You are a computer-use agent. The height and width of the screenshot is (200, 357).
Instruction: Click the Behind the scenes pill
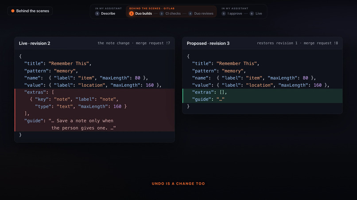pos(30,11)
